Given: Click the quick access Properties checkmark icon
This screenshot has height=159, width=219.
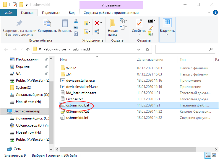Looking at the screenshot, I should (15, 5).
